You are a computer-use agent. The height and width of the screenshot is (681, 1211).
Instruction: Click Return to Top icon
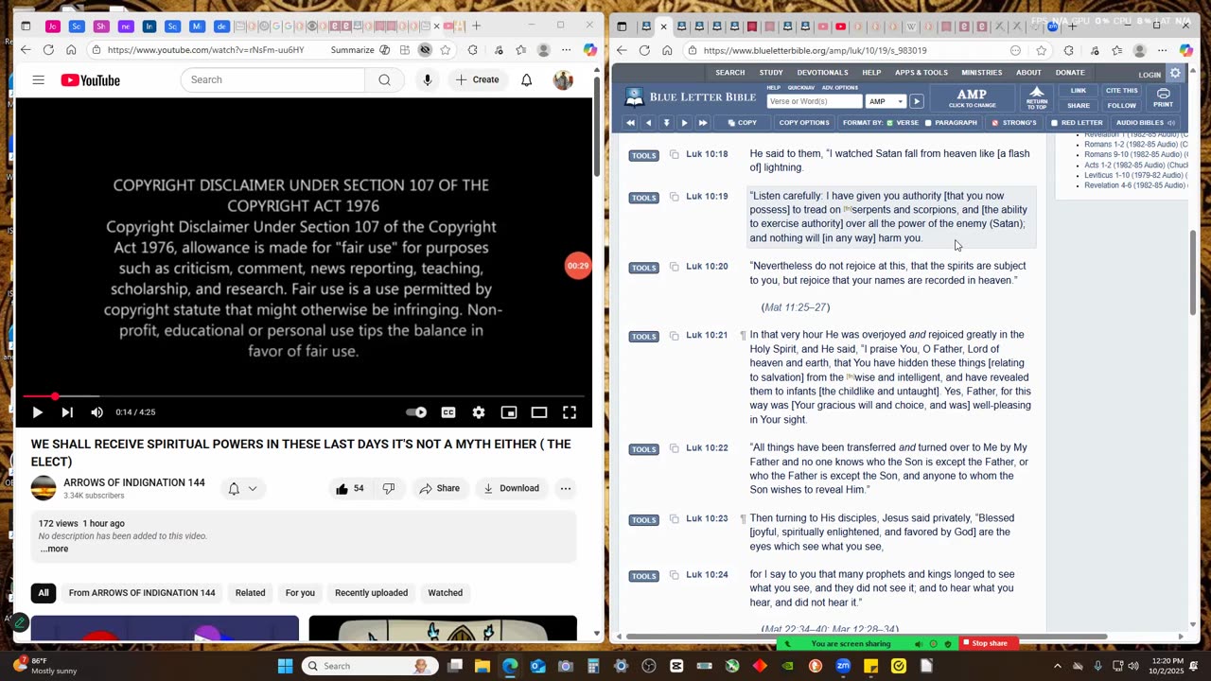point(1037,97)
